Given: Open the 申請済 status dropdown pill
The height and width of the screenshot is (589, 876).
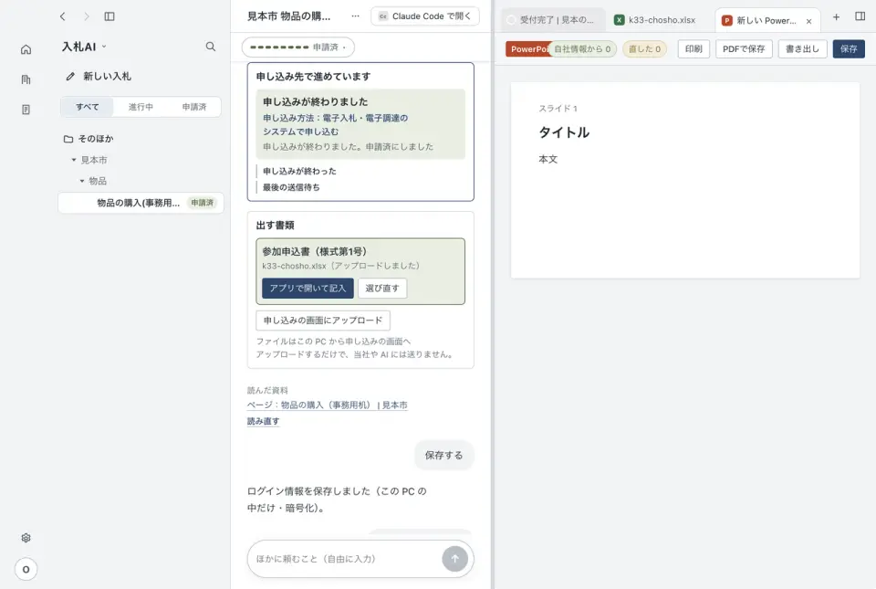Looking at the screenshot, I should 298,47.
